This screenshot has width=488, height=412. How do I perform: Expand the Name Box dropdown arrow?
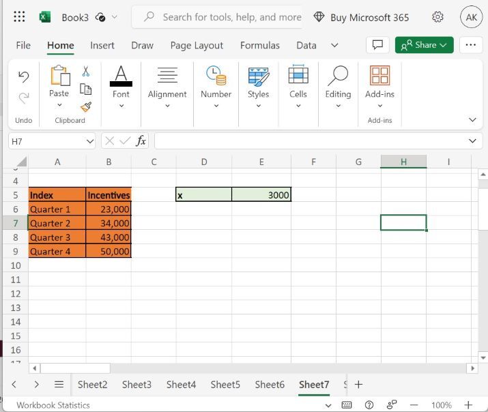pyautogui.click(x=90, y=141)
